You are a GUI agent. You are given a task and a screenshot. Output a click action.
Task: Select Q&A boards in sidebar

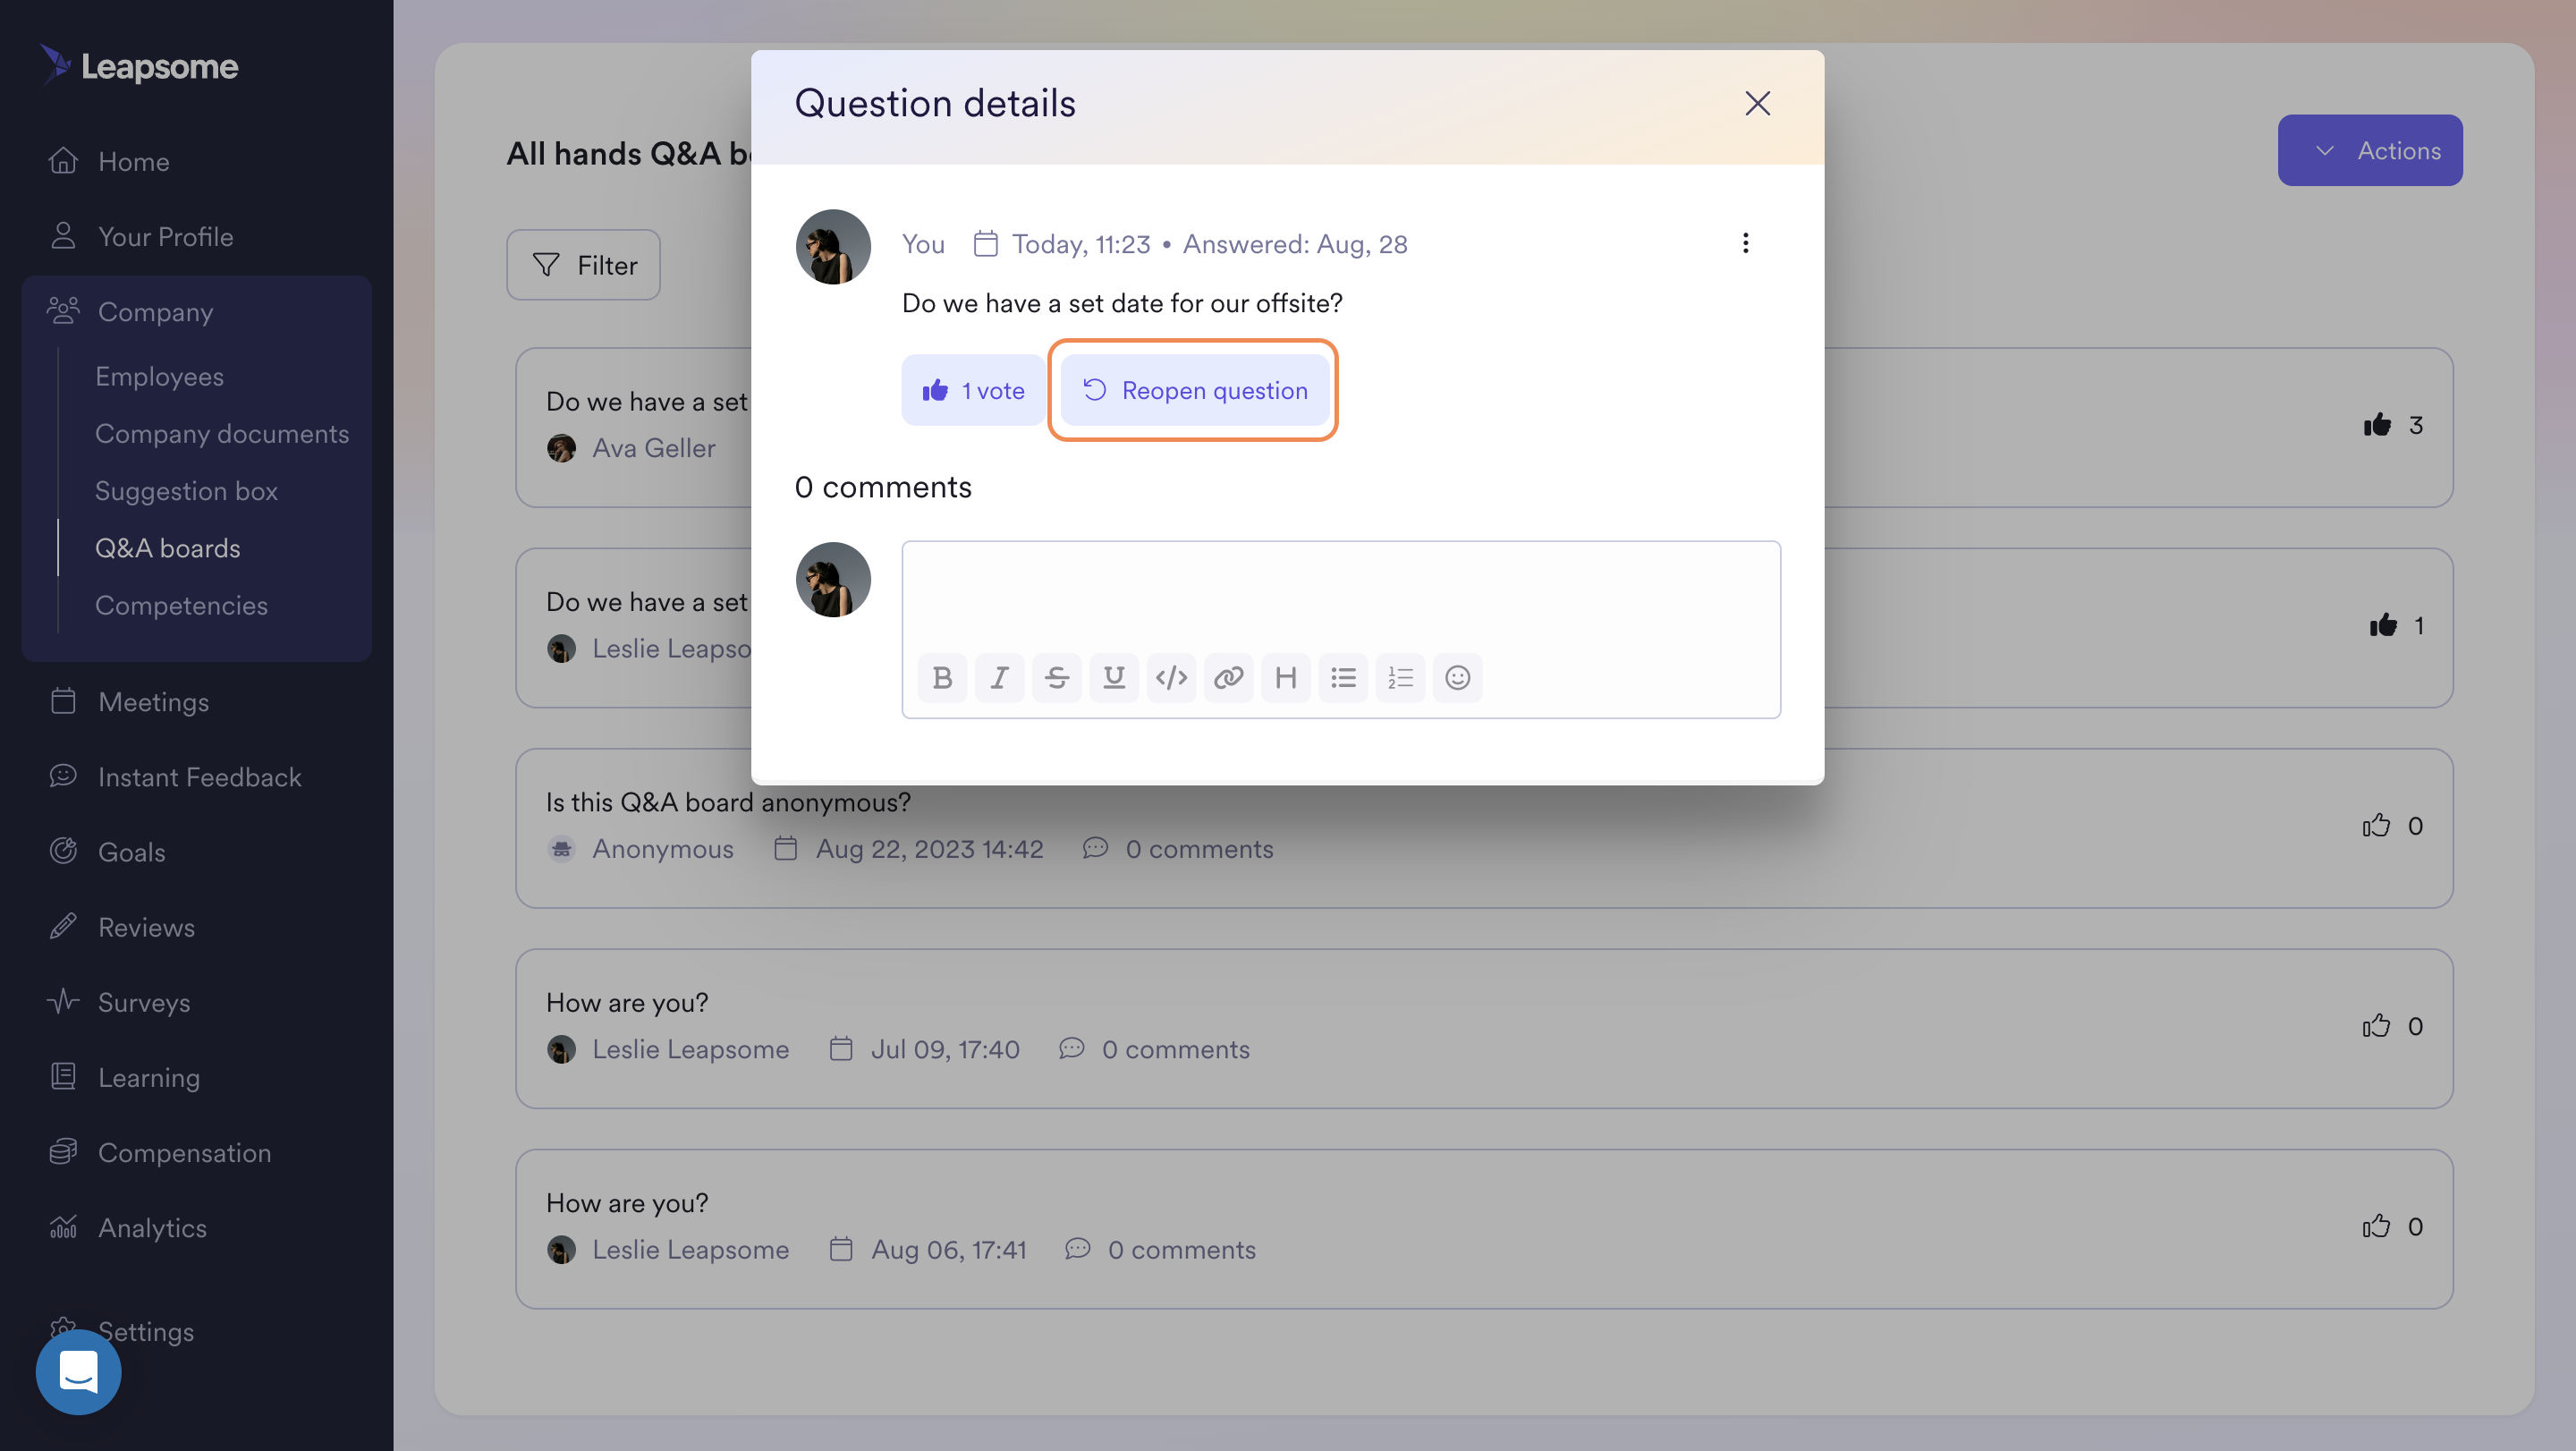pos(167,548)
